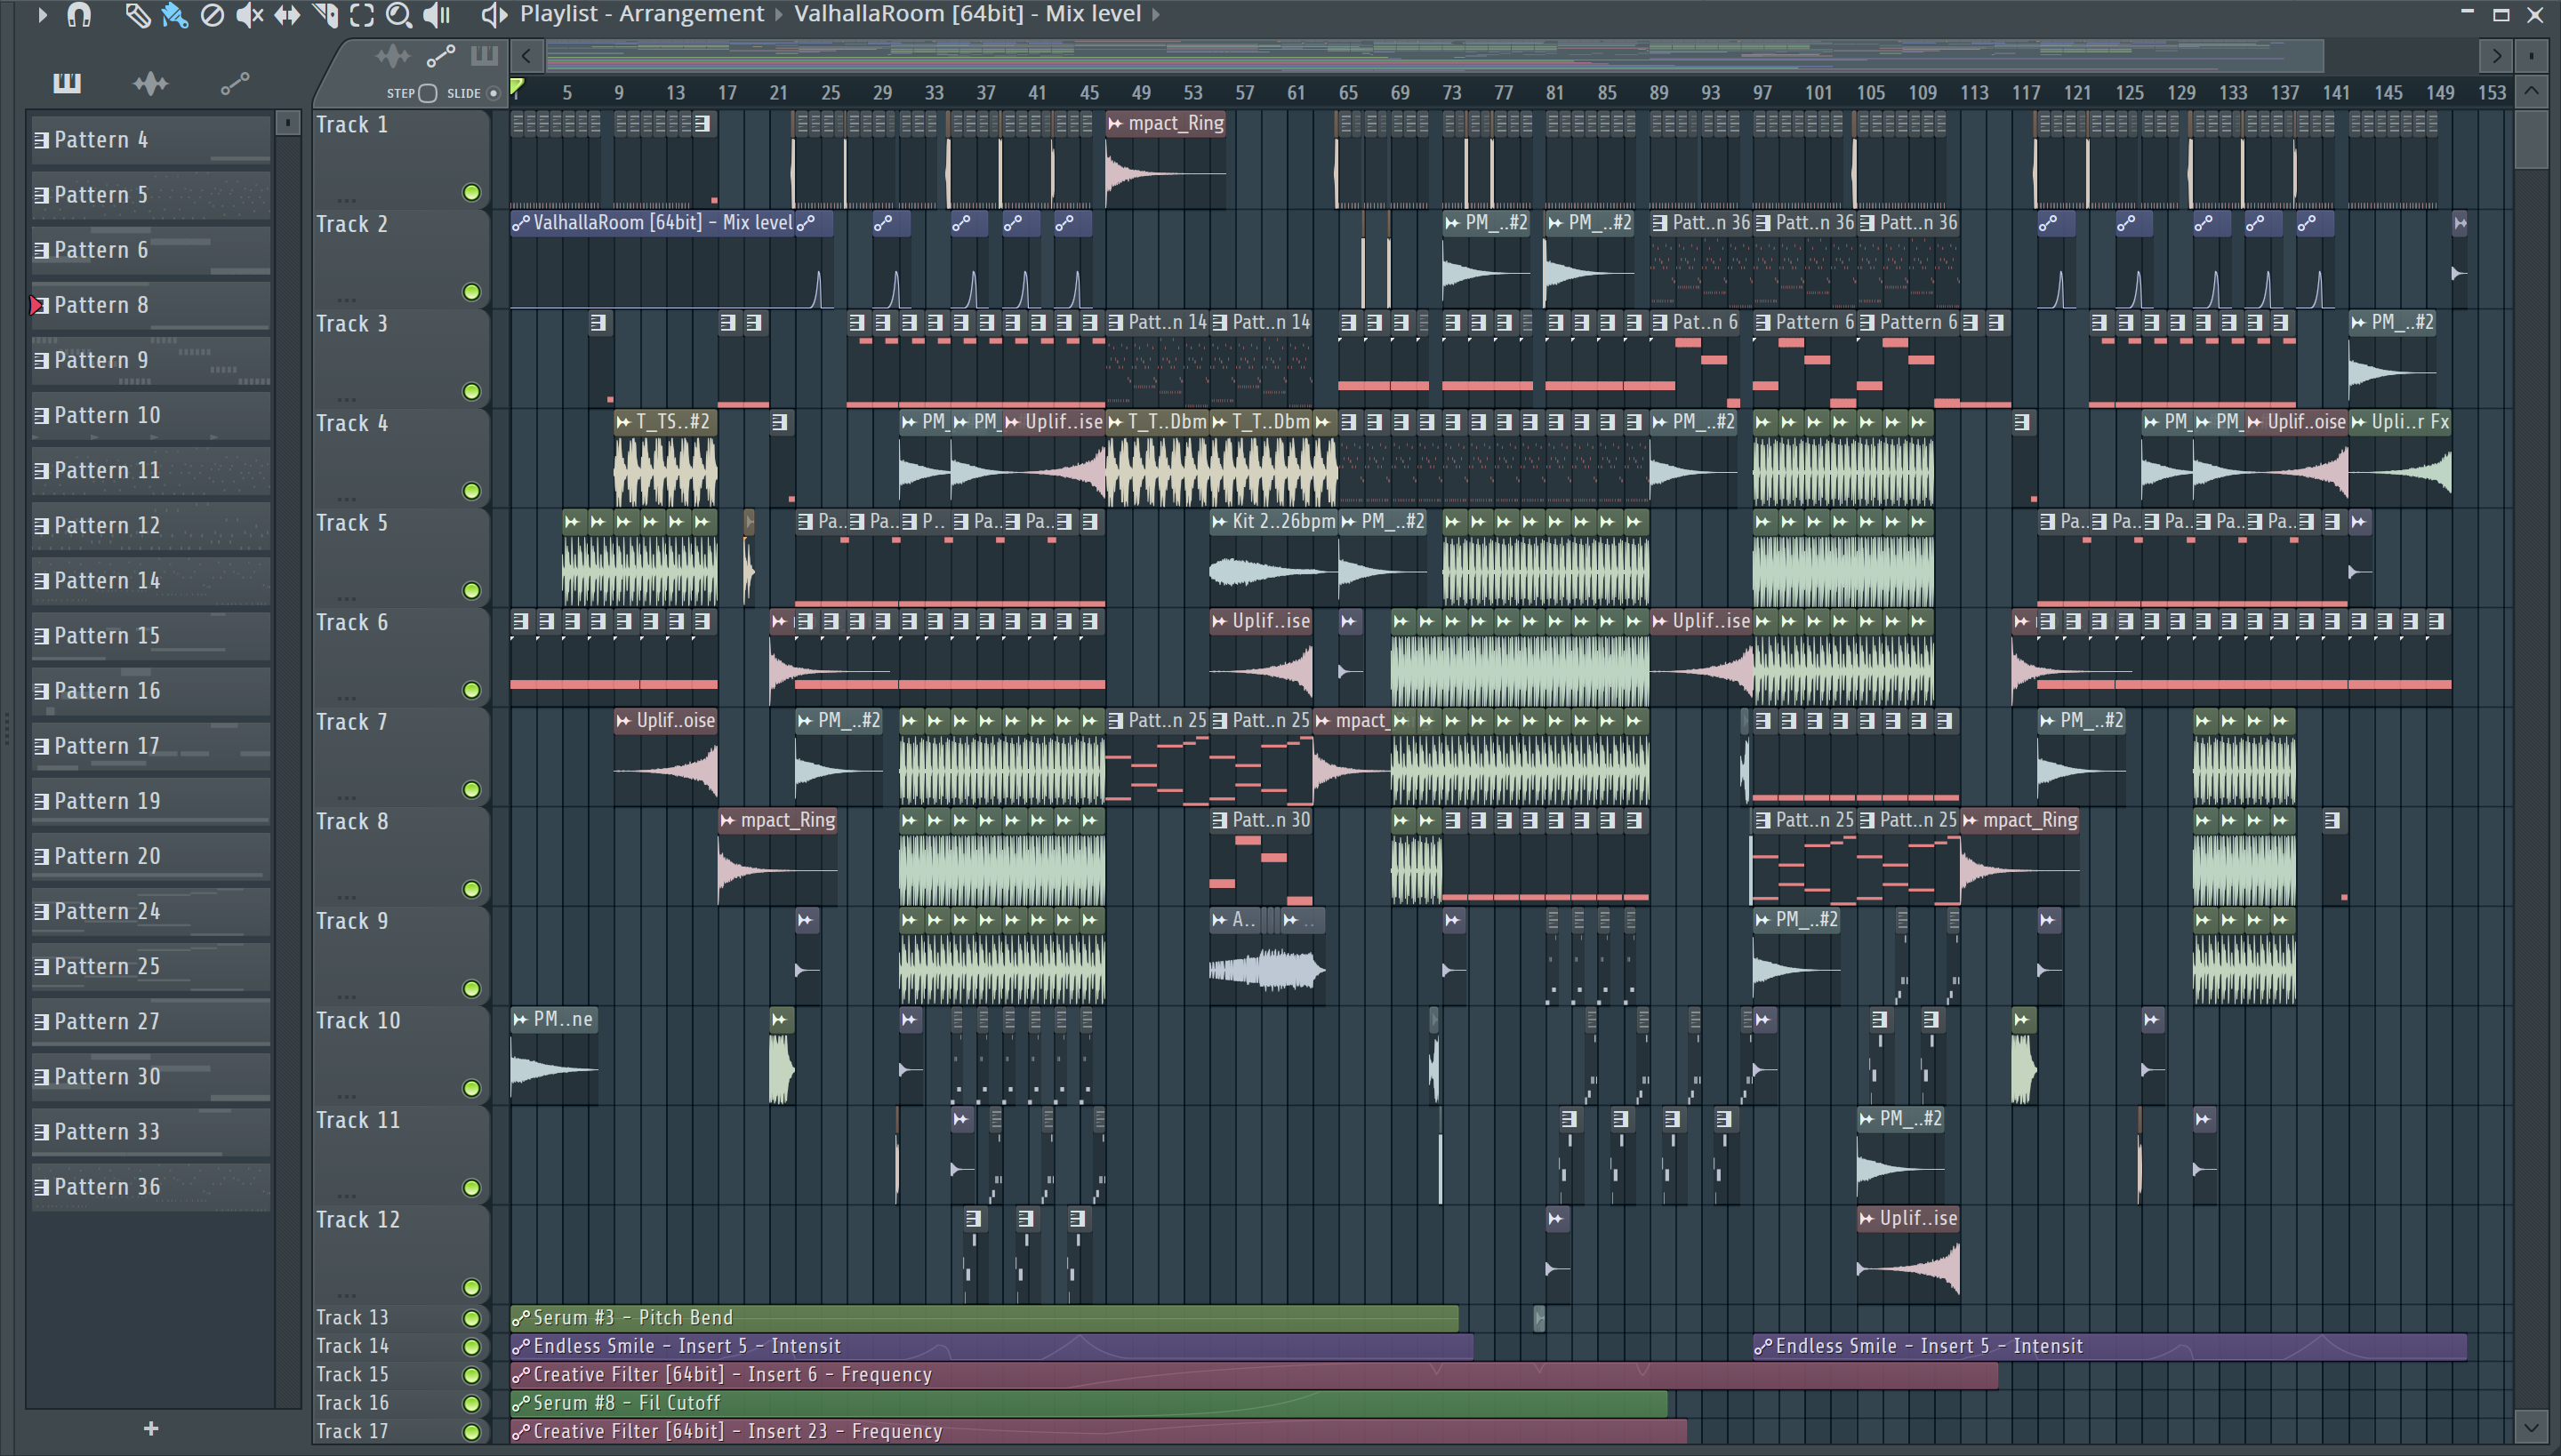Click ValhallaRoom [64bit] - Mix level breadcrumb

967,14
